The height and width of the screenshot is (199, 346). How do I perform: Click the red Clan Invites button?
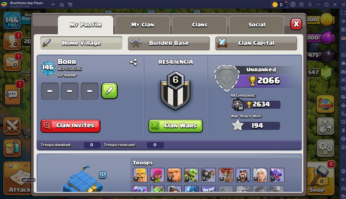(71, 126)
